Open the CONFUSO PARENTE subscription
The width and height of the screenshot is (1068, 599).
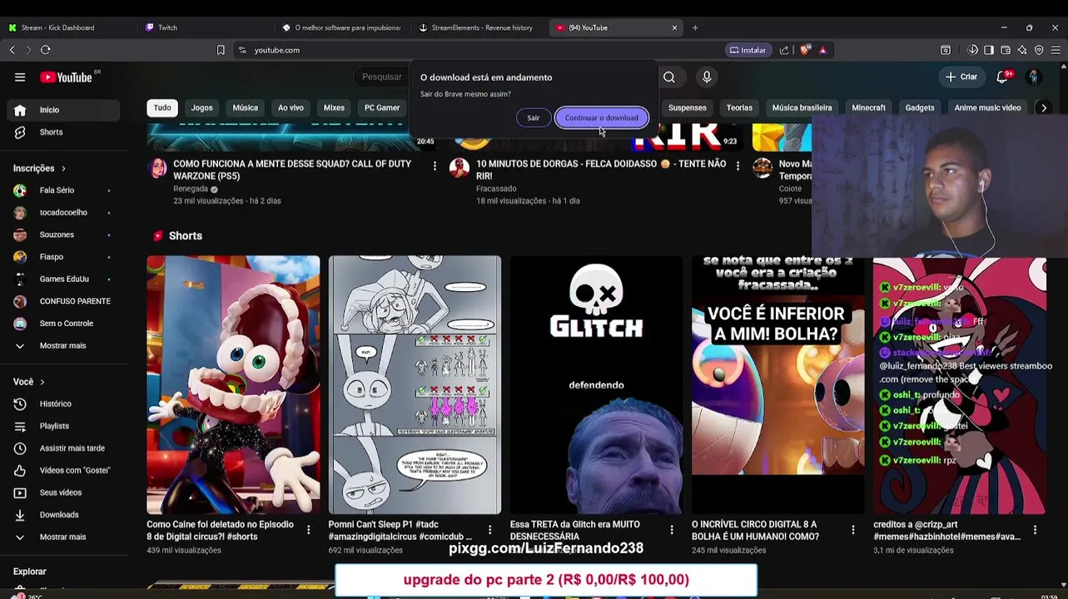[63, 301]
